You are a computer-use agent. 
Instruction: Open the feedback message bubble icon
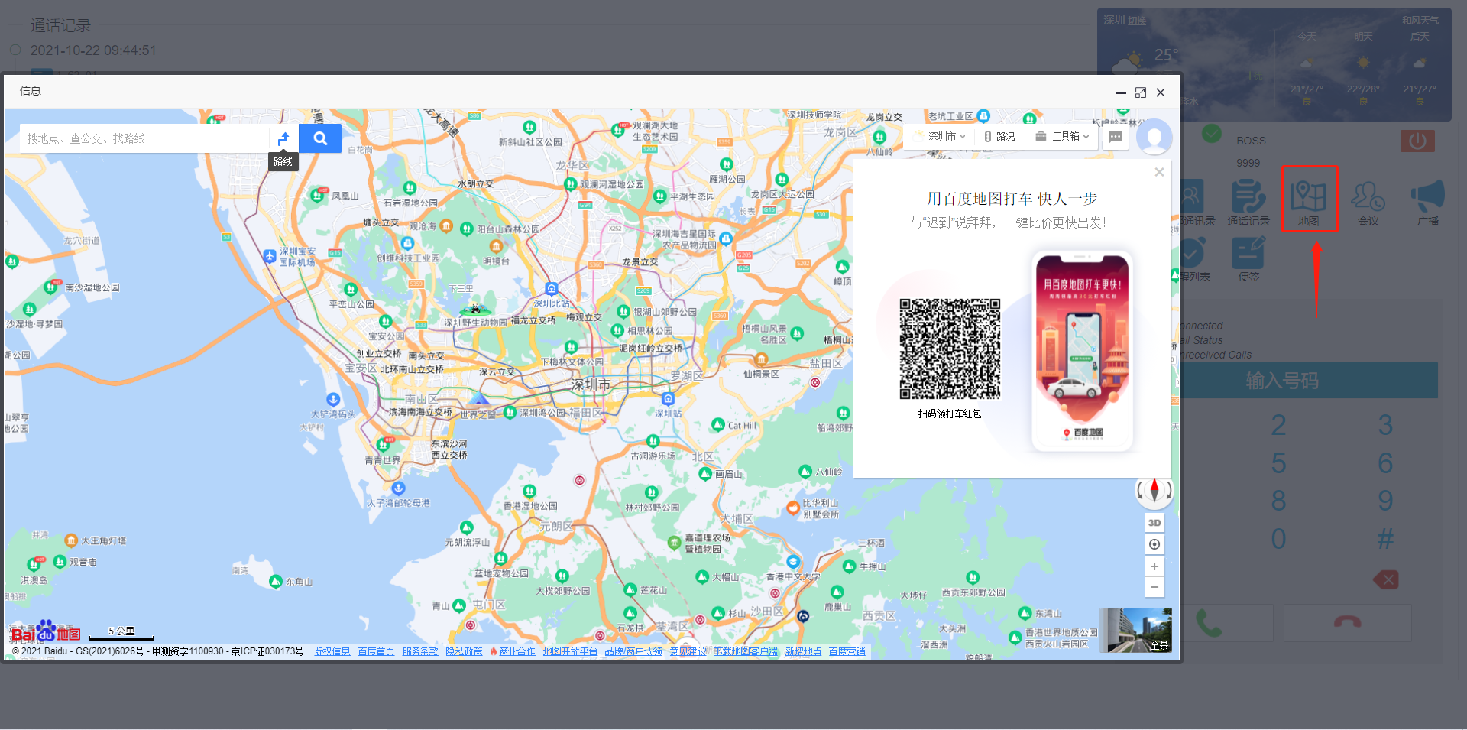(x=1116, y=137)
